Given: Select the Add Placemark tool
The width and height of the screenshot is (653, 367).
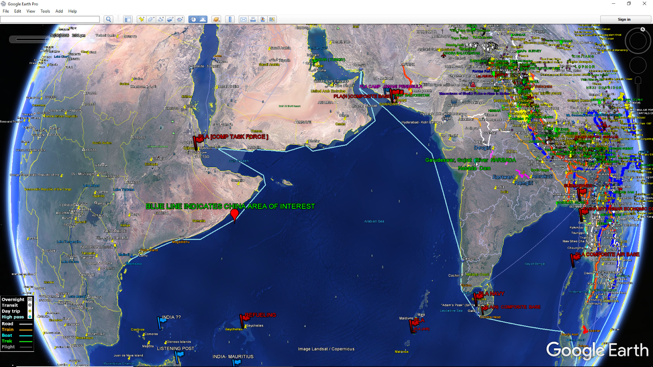Looking at the screenshot, I should coord(142,19).
